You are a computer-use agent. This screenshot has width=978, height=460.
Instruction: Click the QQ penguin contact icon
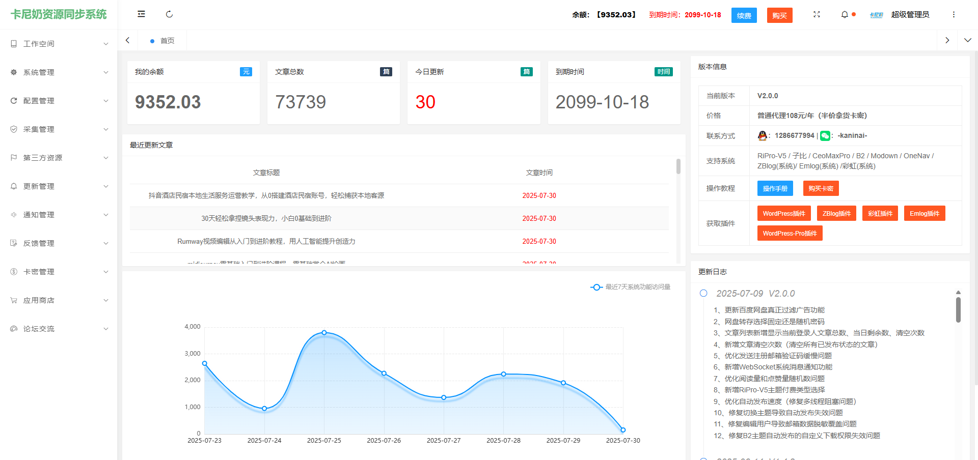[x=763, y=135]
